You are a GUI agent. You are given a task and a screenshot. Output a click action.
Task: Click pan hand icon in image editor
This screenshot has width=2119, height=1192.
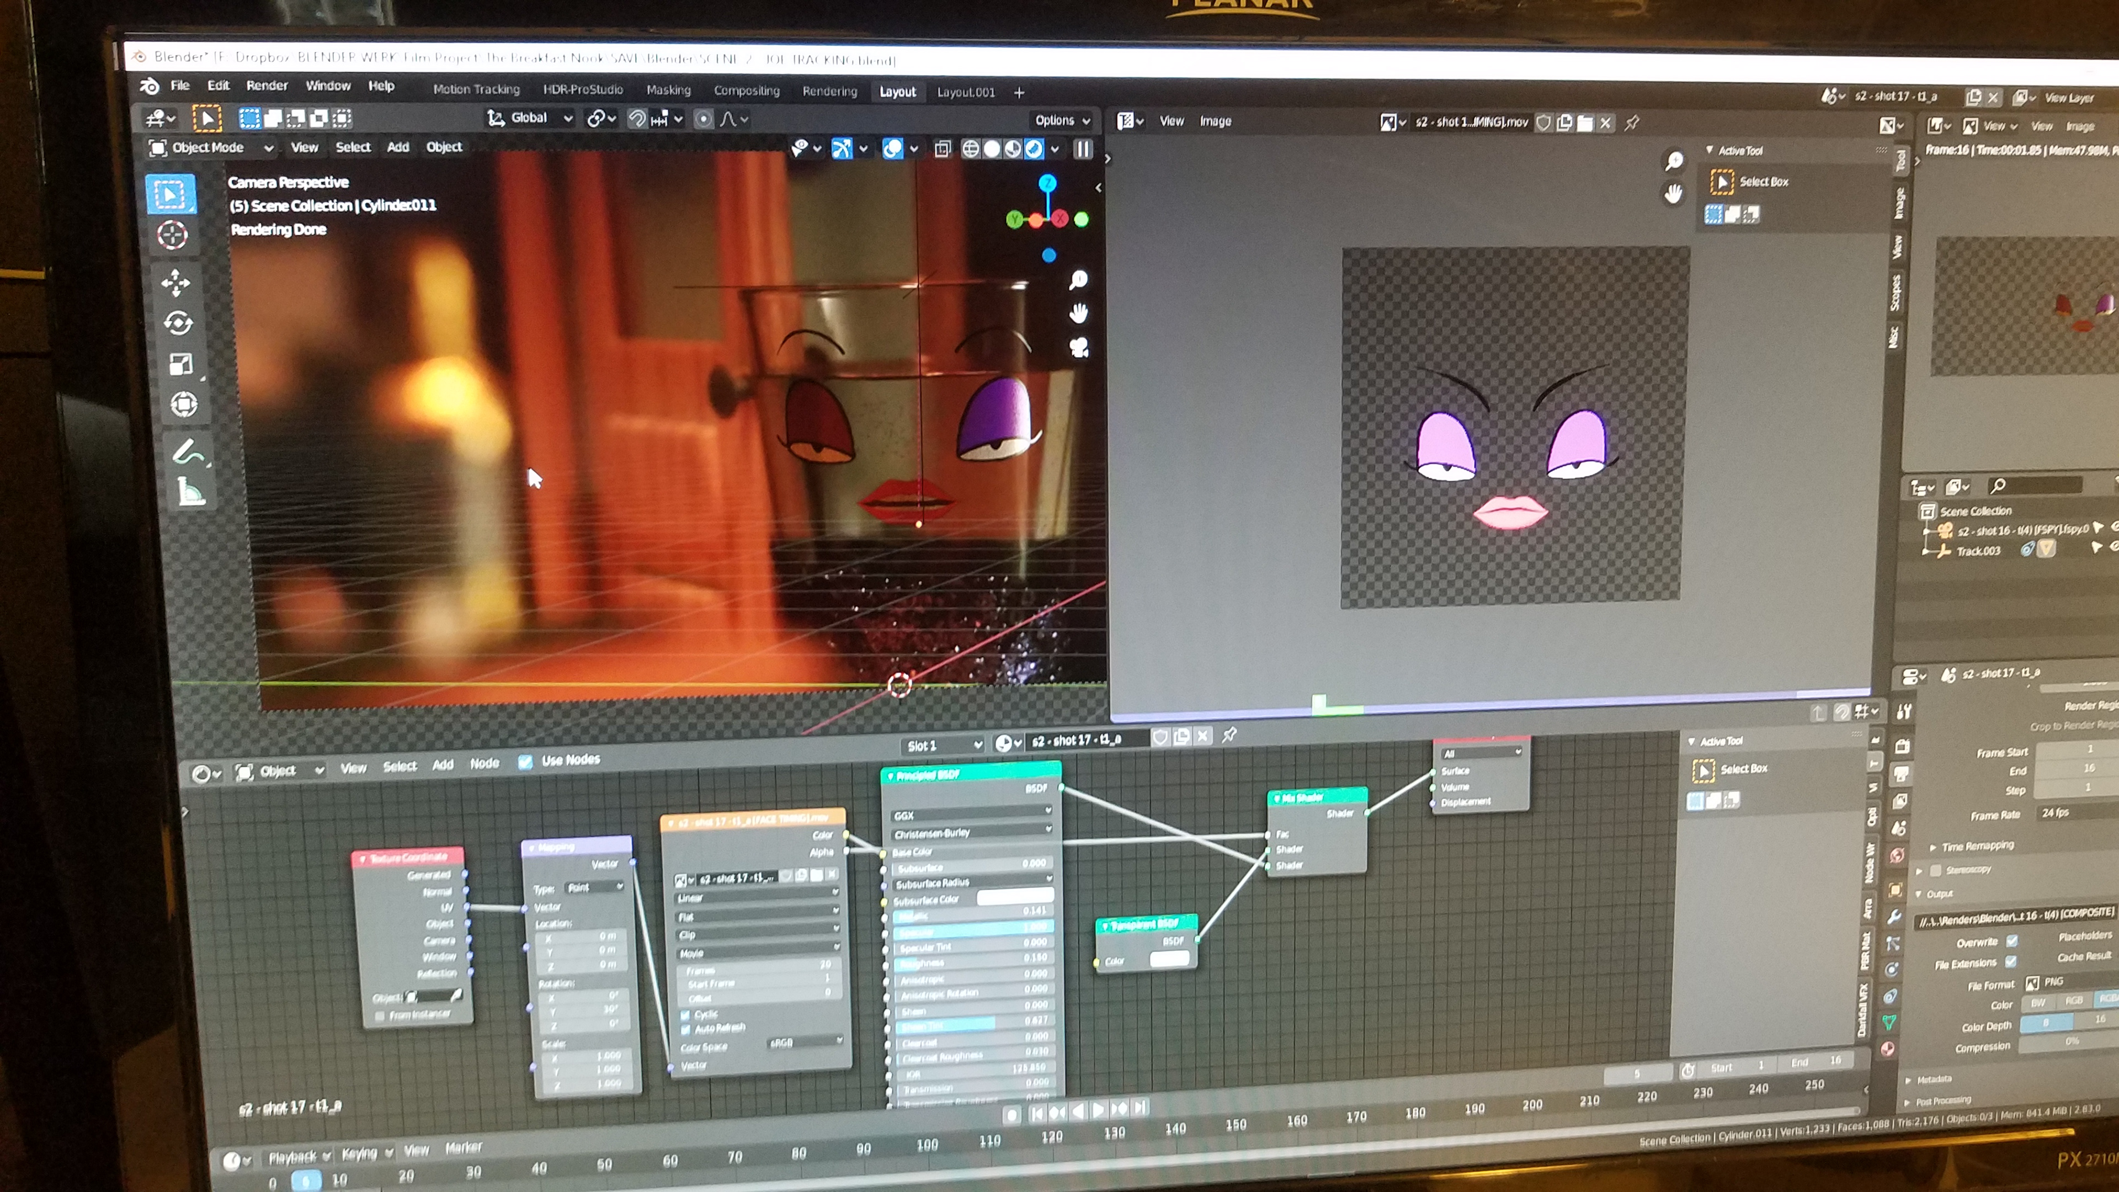[1673, 194]
